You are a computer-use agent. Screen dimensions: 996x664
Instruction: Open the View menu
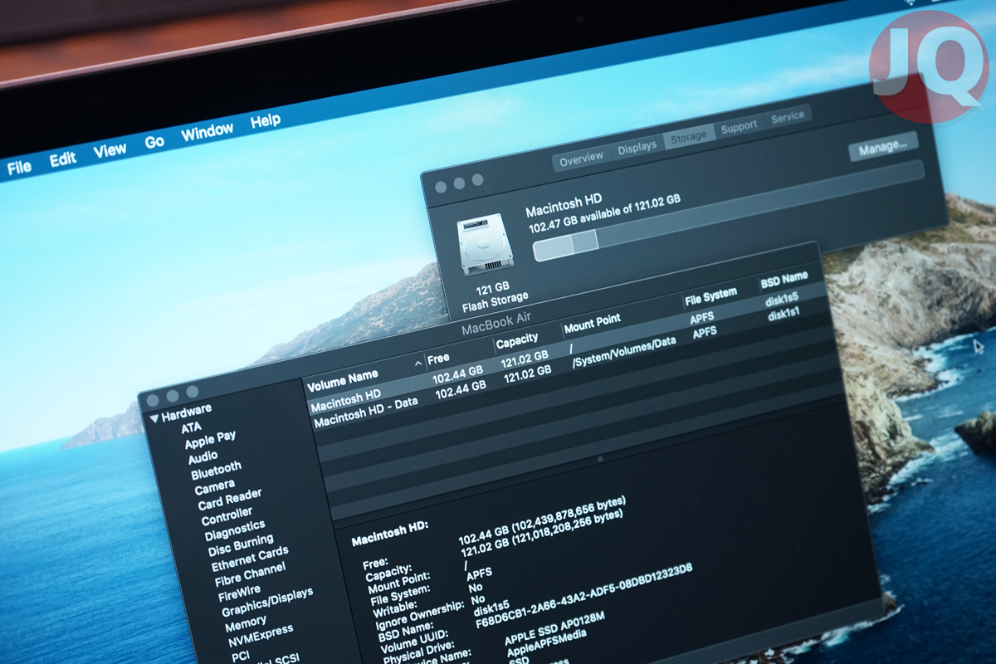click(110, 150)
